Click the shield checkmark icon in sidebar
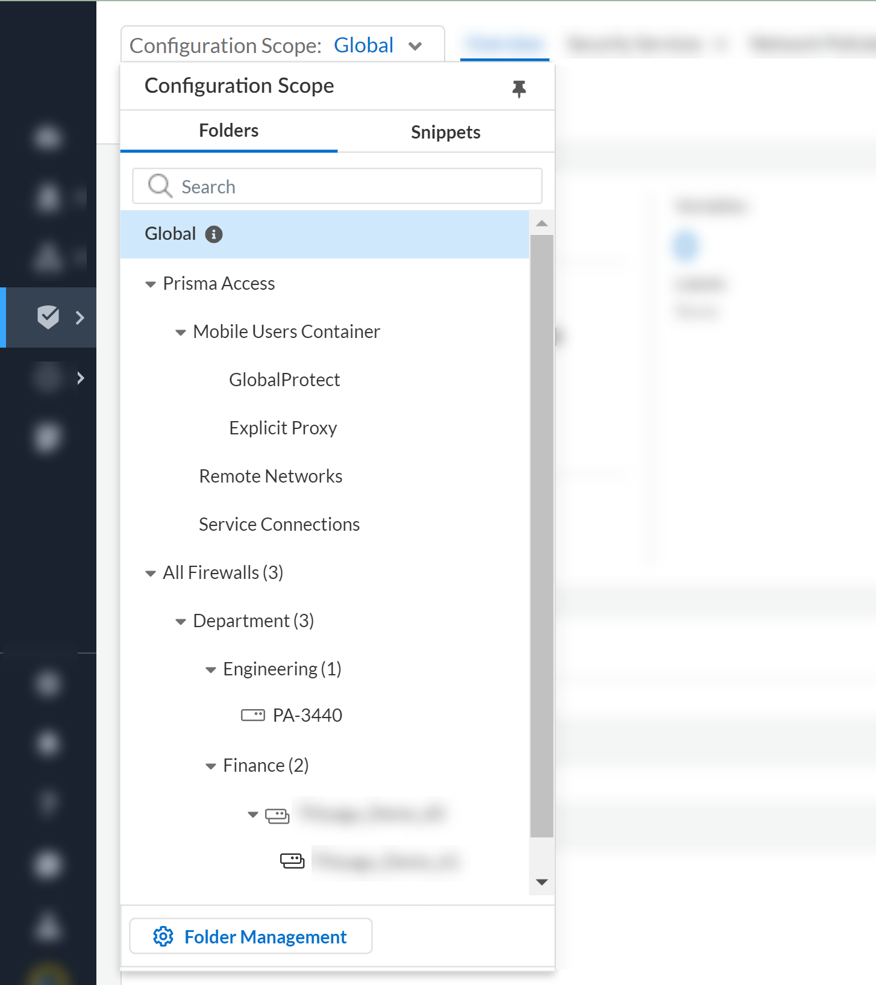 (48, 317)
